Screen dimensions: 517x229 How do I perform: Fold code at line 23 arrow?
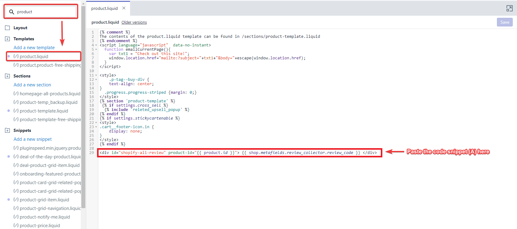96,127
